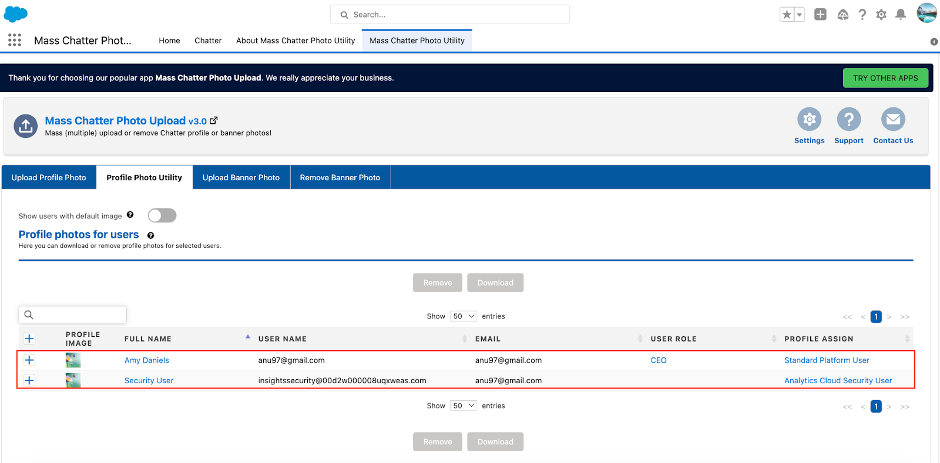The height and width of the screenshot is (463, 940).
Task: Open the Settings gear circle icon
Action: tap(809, 119)
